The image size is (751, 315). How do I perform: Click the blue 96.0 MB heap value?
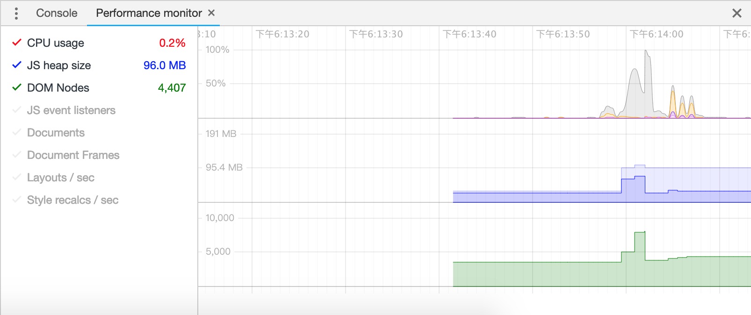(x=165, y=65)
